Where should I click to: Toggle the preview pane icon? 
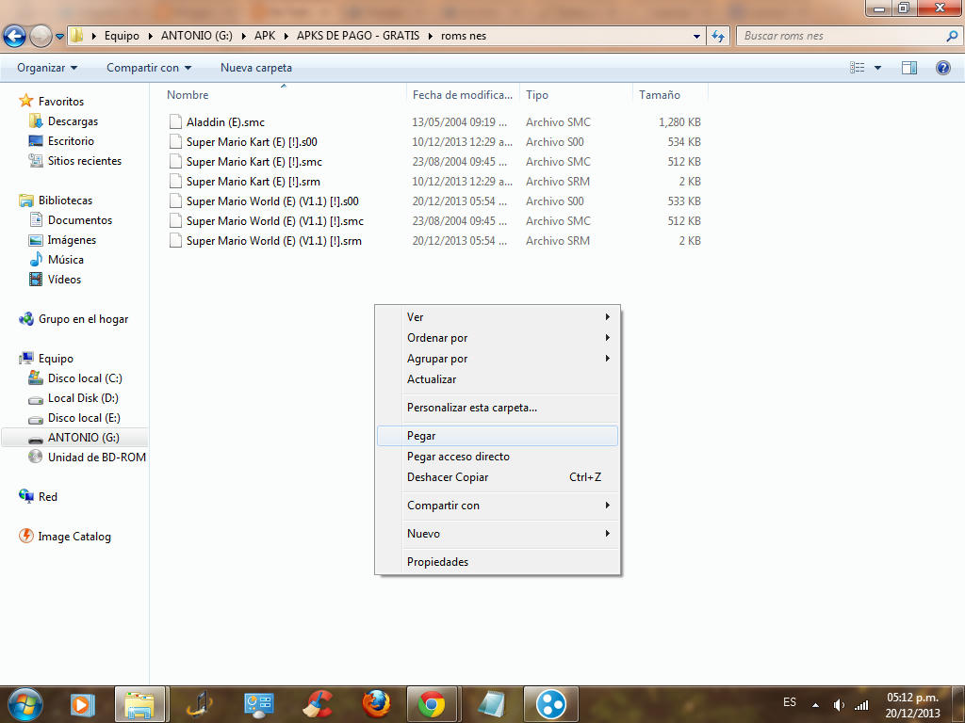coord(909,68)
